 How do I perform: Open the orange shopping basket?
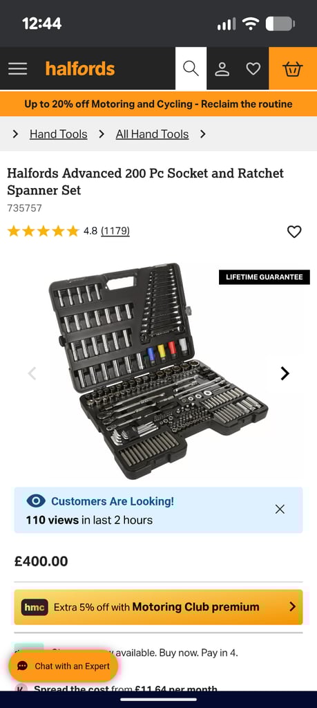[293, 68]
